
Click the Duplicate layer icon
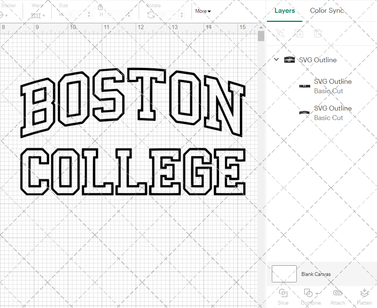[x=299, y=33]
